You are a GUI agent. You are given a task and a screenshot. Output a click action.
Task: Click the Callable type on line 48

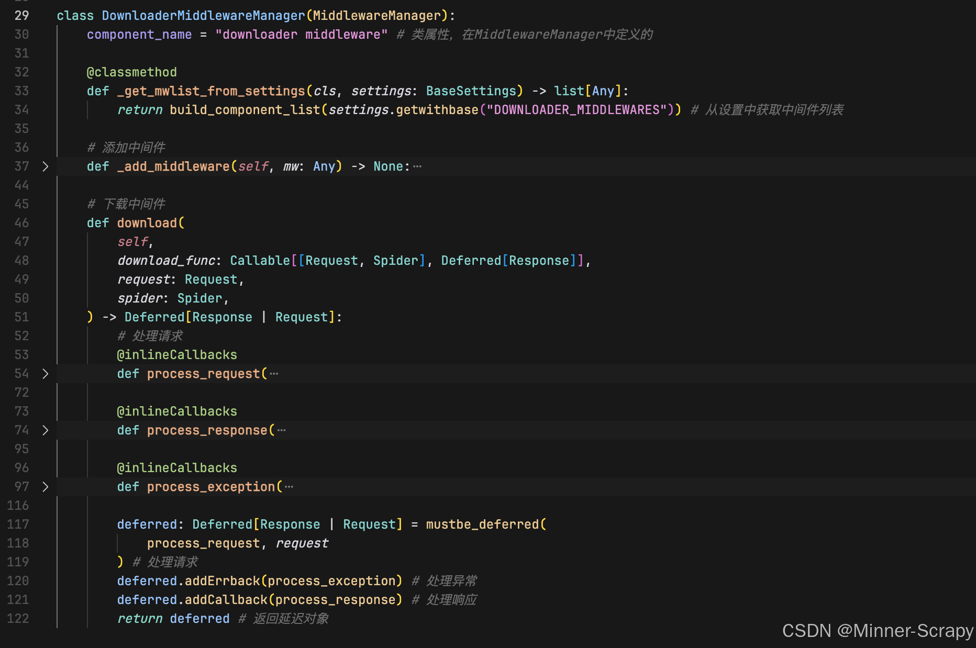tap(260, 261)
